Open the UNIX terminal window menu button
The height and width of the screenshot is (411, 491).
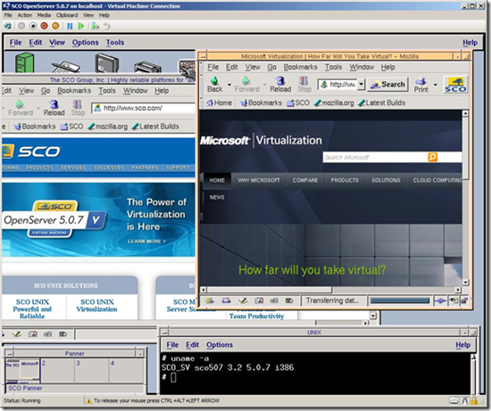click(x=164, y=333)
